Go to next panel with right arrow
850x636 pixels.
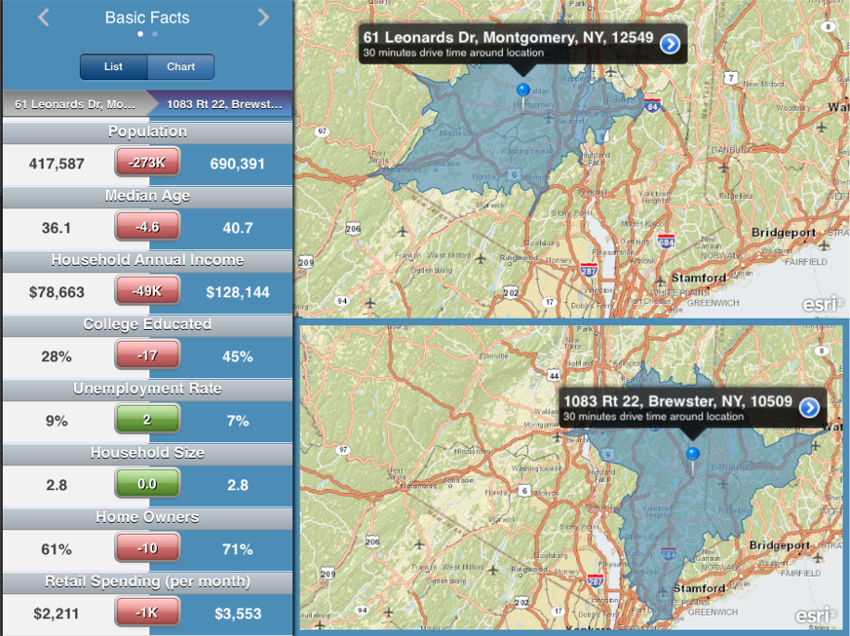[263, 18]
